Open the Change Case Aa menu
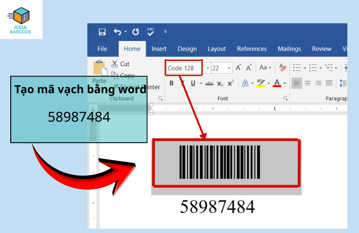This screenshot has width=359, height=233. [265, 68]
